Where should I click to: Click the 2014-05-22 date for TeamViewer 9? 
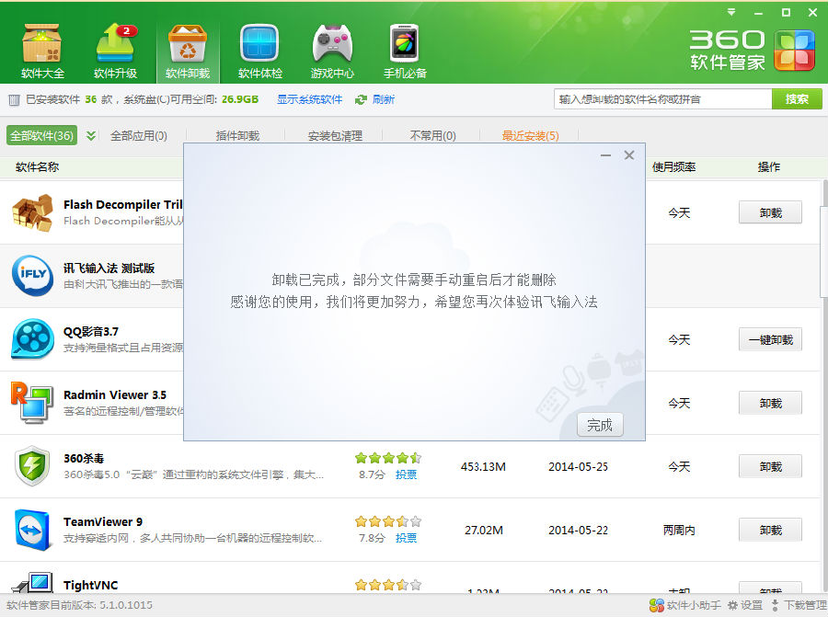[579, 530]
